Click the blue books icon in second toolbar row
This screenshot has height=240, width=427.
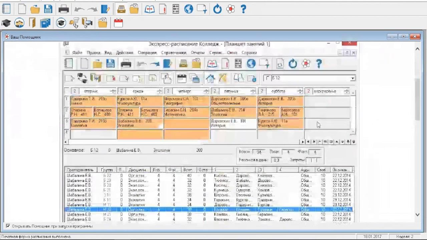(45, 23)
